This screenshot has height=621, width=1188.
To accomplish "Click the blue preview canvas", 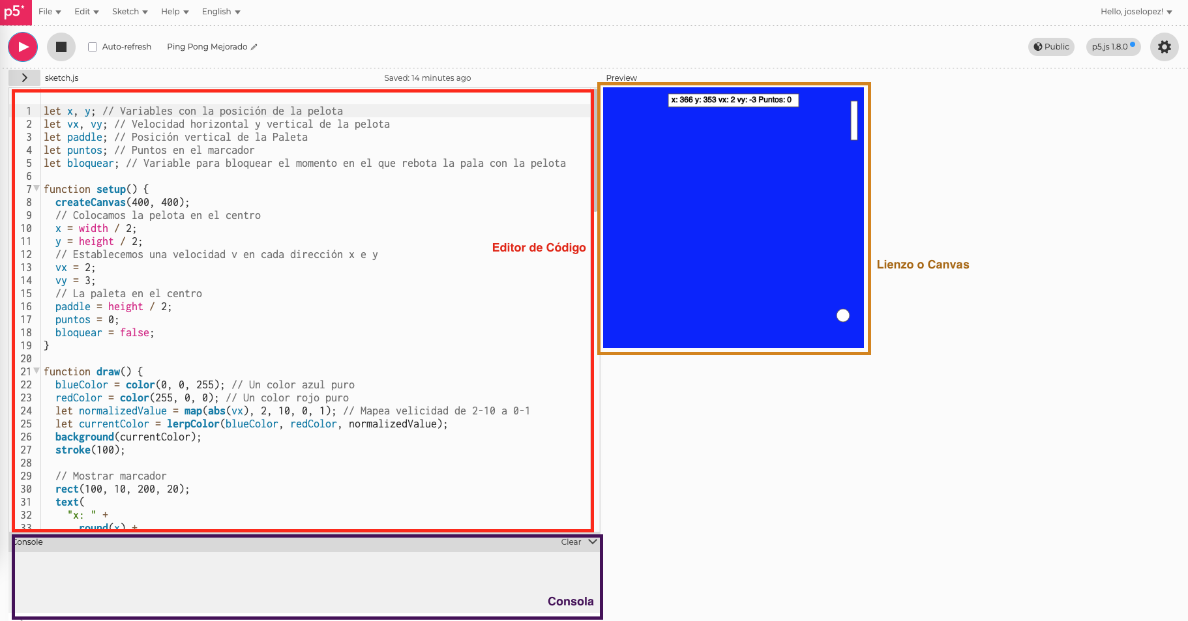I will coord(733,218).
